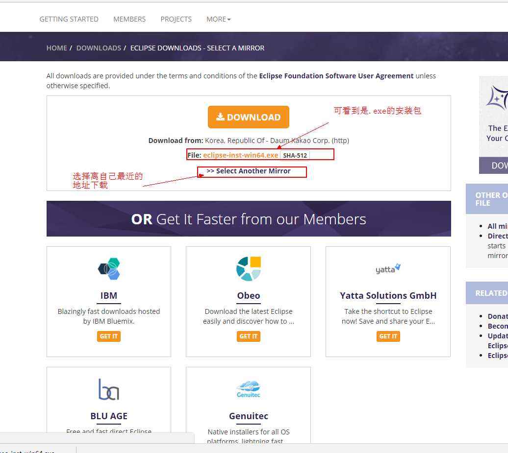Click 'Direct' link in sidebar
This screenshot has height=453, width=508.
[x=498, y=236]
